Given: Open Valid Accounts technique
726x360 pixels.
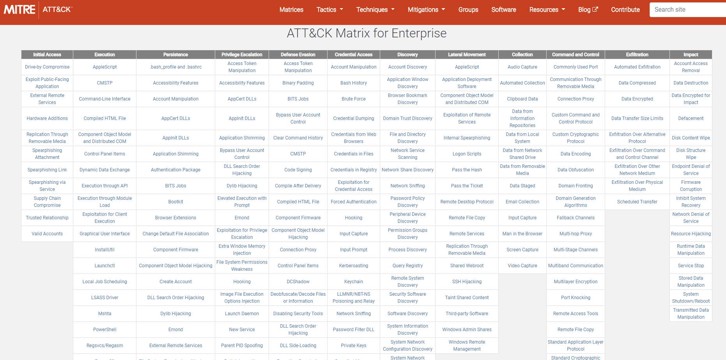Looking at the screenshot, I should [x=47, y=234].
